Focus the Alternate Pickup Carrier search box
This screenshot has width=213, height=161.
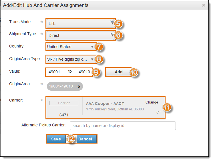(123, 126)
